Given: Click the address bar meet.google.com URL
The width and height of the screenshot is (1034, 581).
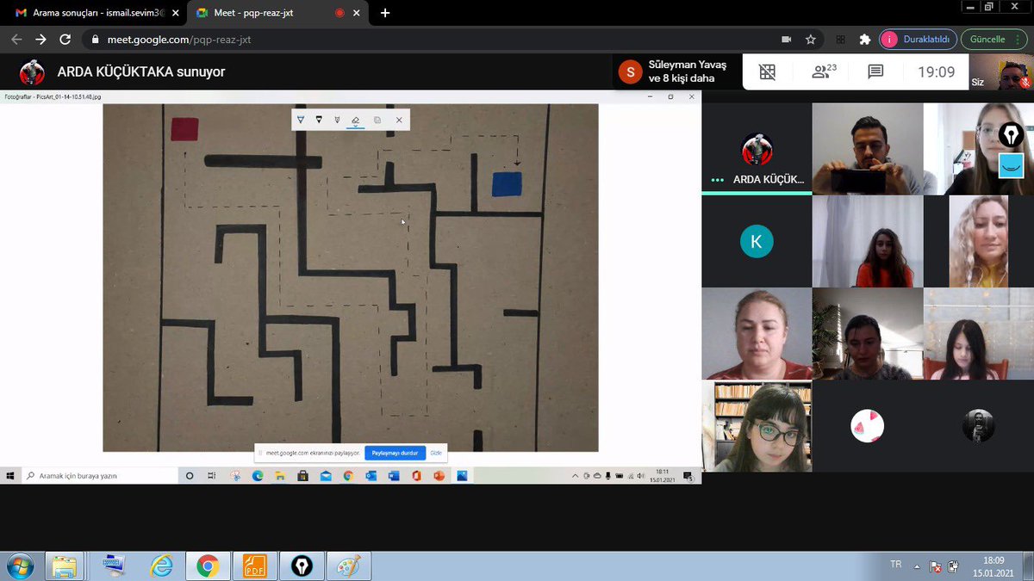Looking at the screenshot, I should tap(179, 39).
